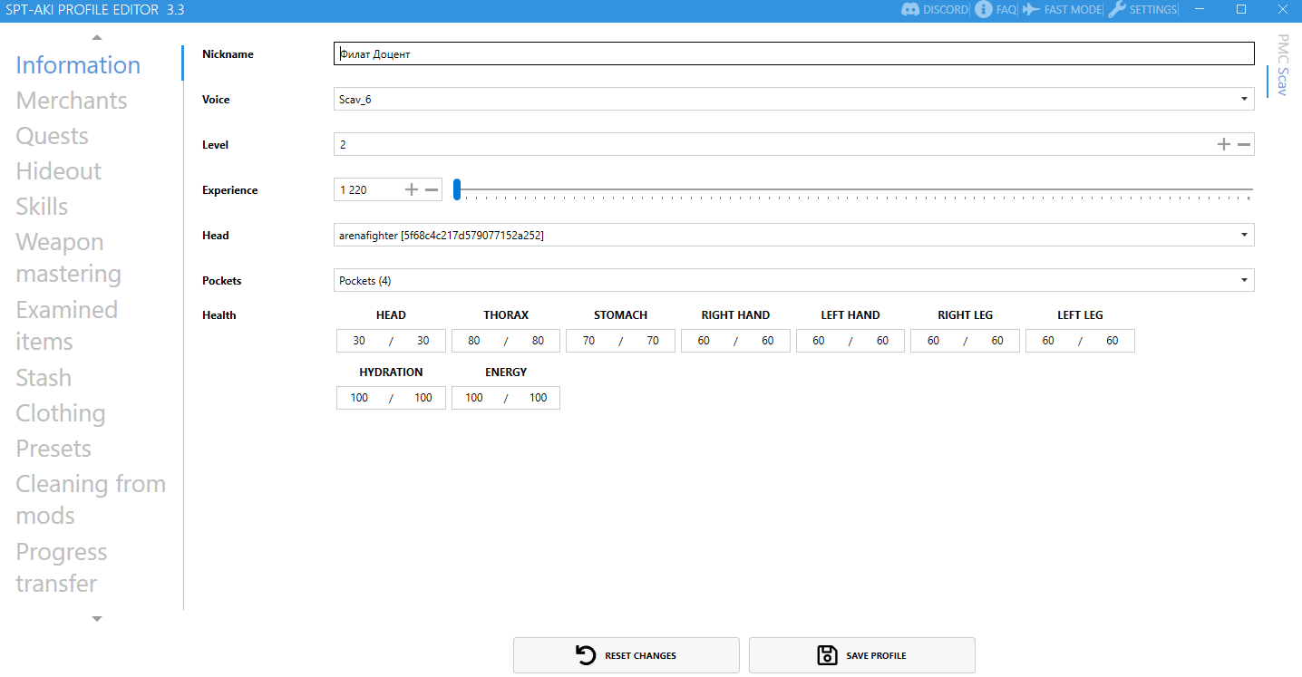This screenshot has width=1302, height=677.
Task: Click the Experience slider handle
Action: pos(458,189)
